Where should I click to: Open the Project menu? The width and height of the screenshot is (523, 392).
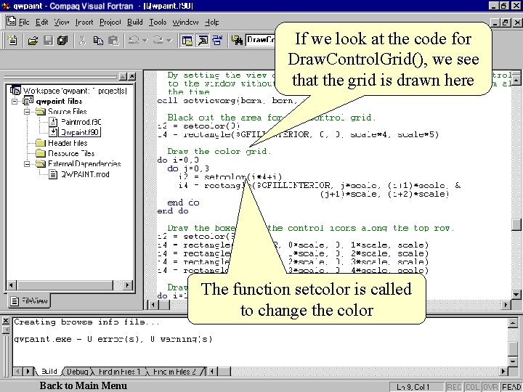110,23
